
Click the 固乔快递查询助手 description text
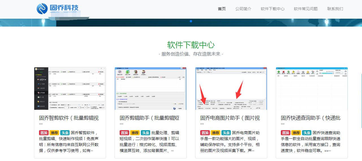(x=311, y=141)
